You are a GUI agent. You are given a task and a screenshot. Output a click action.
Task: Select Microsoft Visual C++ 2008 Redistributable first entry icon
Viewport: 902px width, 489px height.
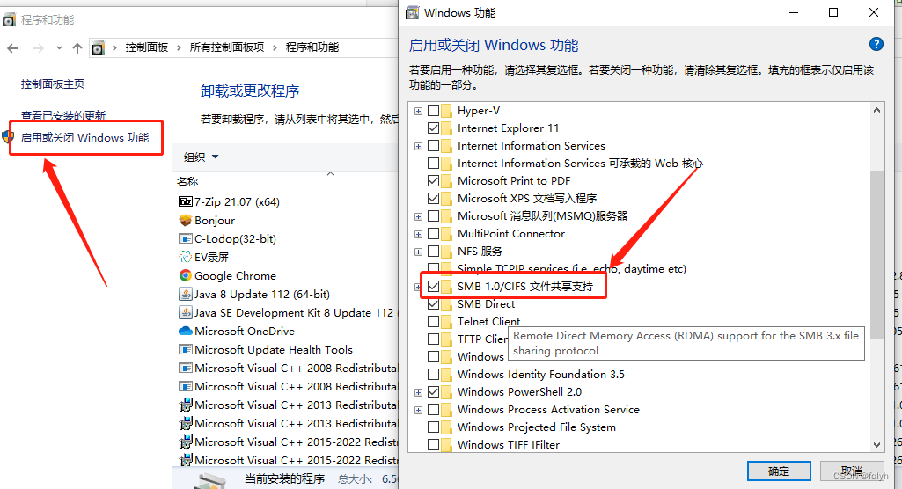point(185,368)
